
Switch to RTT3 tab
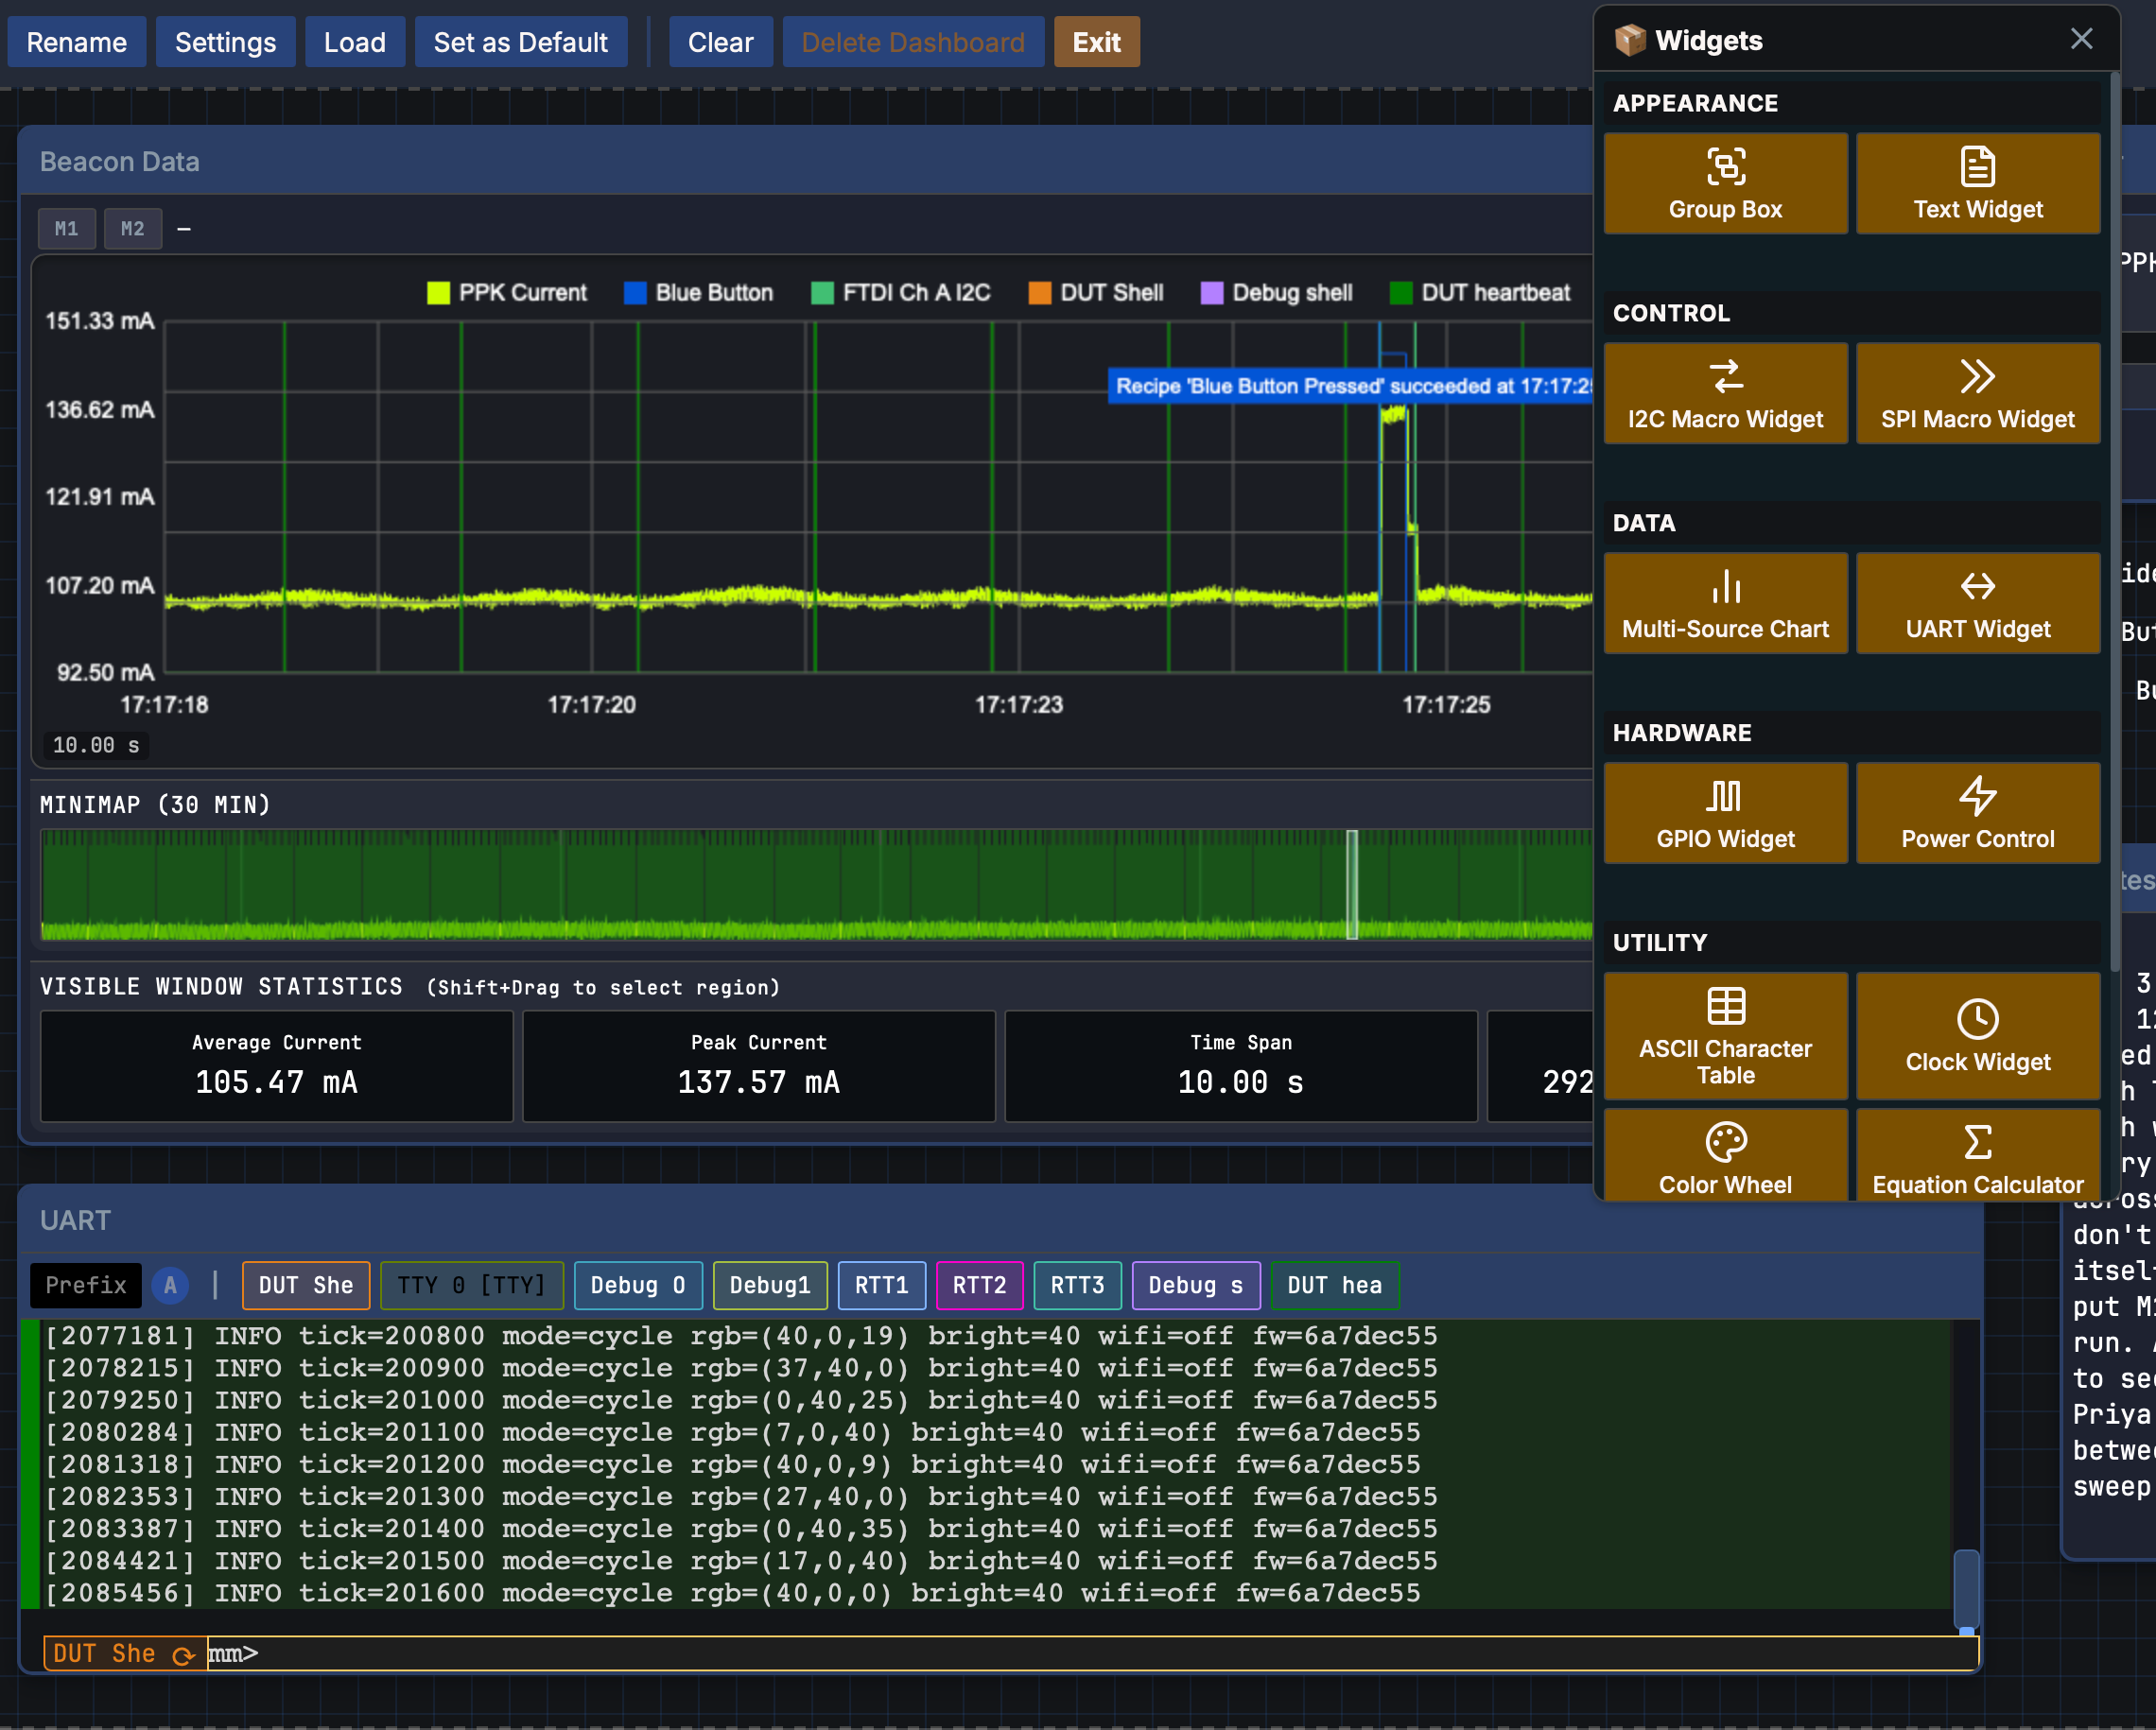[1077, 1285]
